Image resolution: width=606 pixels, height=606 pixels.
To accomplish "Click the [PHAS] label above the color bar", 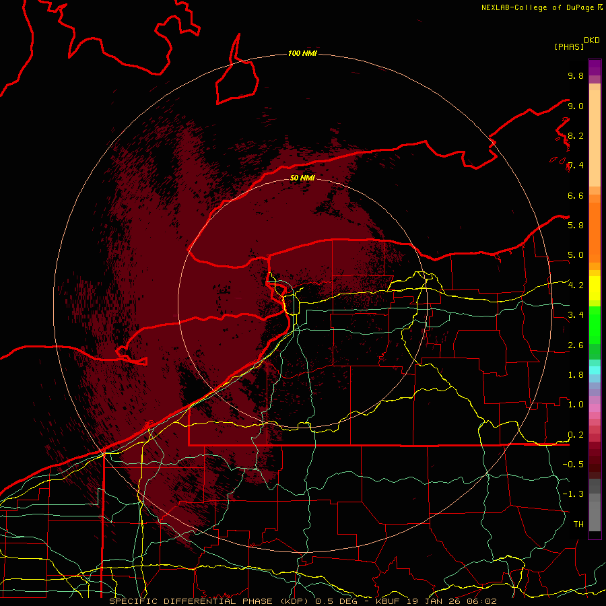I will 569,46.
